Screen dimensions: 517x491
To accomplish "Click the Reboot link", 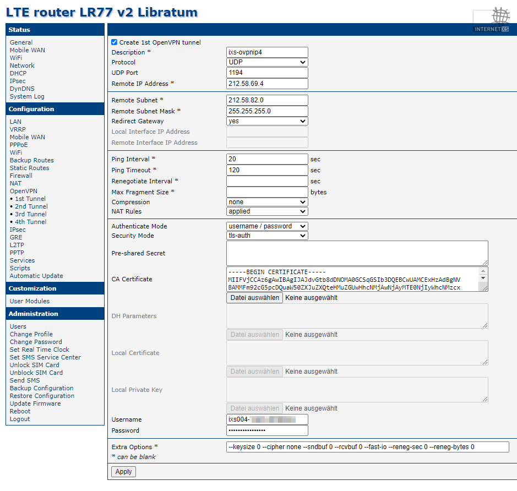I will tap(20, 411).
